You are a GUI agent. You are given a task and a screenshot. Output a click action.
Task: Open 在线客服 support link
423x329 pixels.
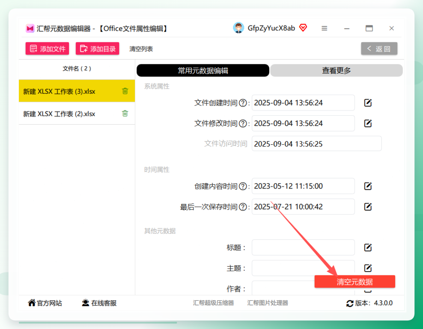(x=99, y=303)
